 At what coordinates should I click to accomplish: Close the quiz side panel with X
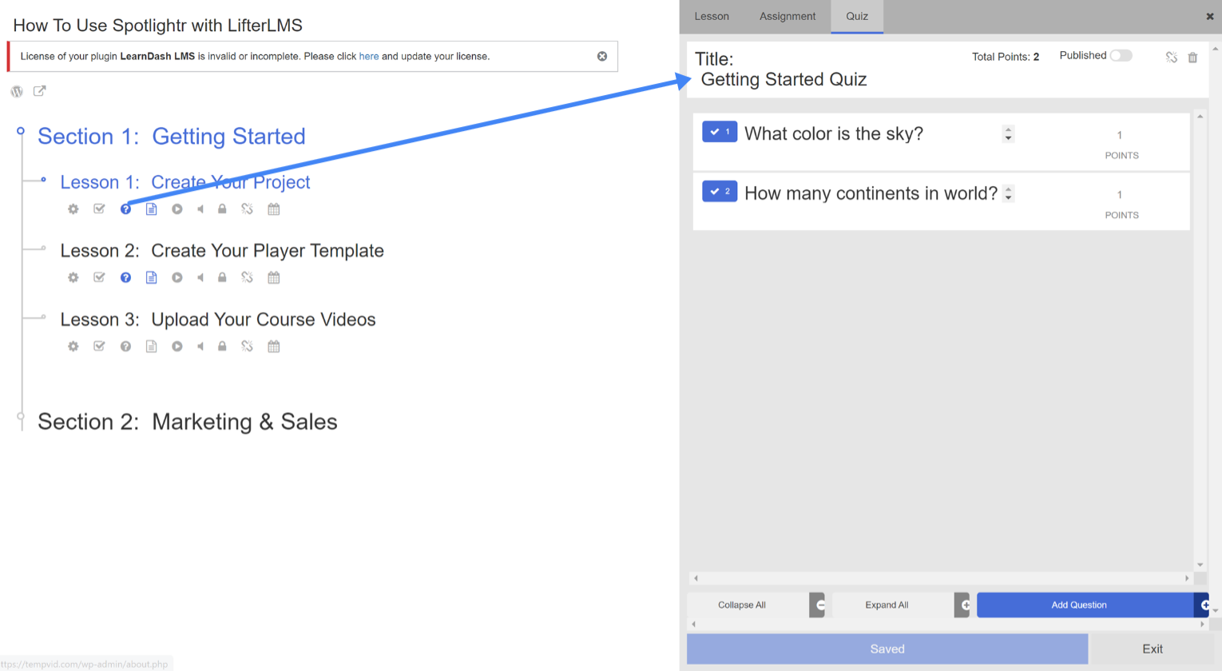(1210, 16)
